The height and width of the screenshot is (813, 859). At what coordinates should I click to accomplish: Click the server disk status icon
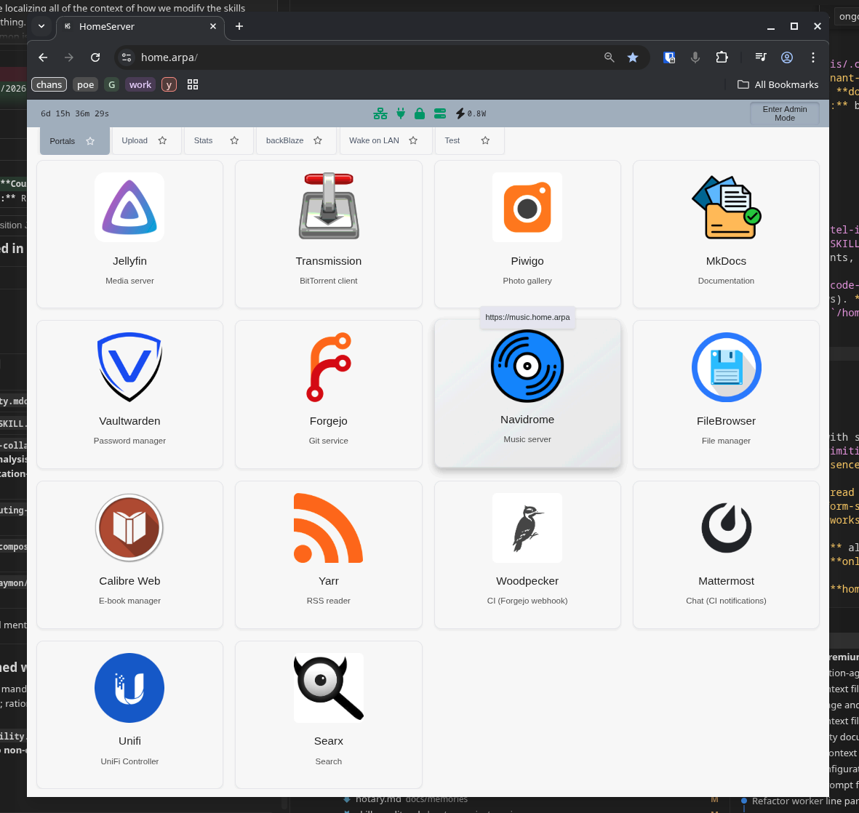(440, 113)
